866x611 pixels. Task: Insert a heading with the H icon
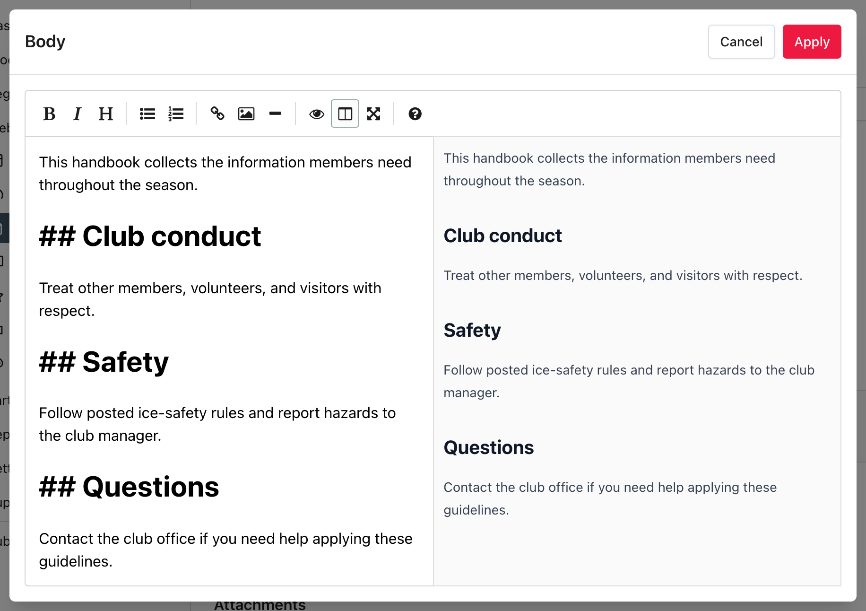pos(106,114)
